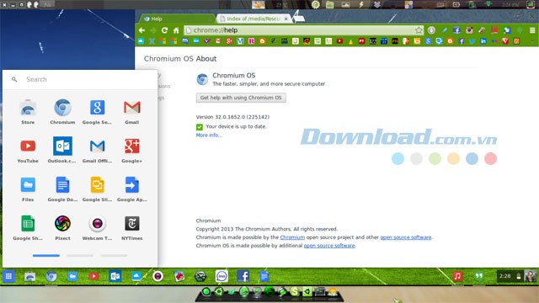This screenshot has width=539, height=303.
Task: Open the Files app in the launcher
Action: click(x=28, y=189)
